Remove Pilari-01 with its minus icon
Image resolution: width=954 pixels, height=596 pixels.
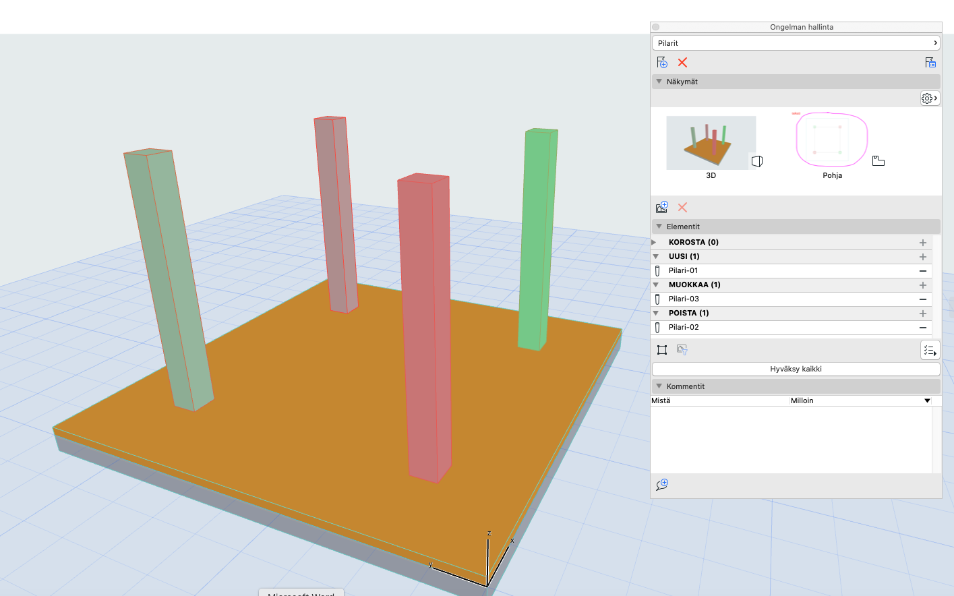pos(923,271)
